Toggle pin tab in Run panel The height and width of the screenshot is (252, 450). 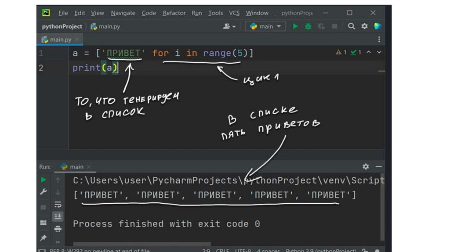coord(43,238)
